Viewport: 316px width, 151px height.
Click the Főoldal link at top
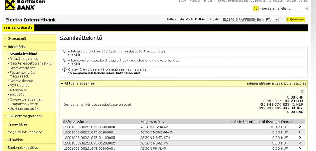(195, 1)
